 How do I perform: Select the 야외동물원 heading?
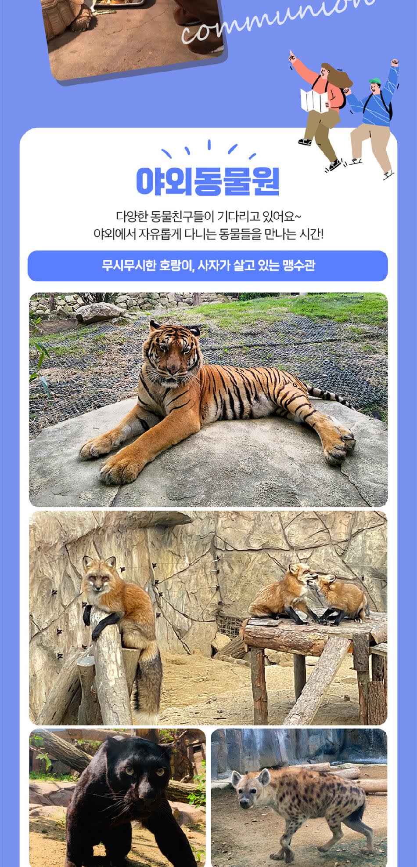(208, 181)
